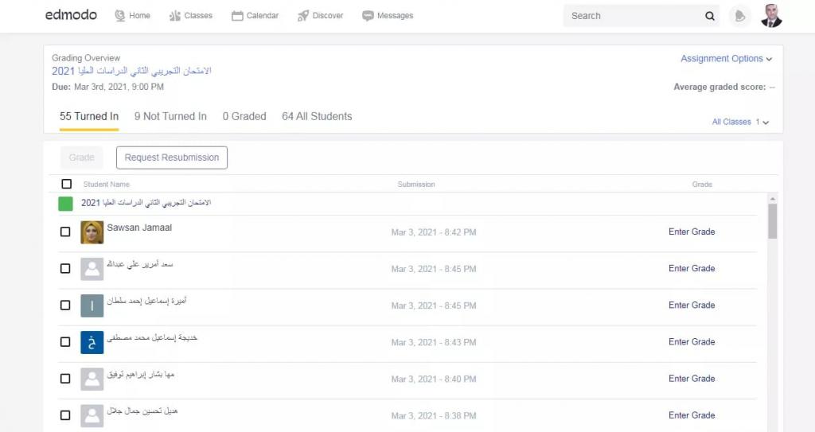Expand the All Classes dropdown
The image size is (815, 432).
tap(740, 122)
